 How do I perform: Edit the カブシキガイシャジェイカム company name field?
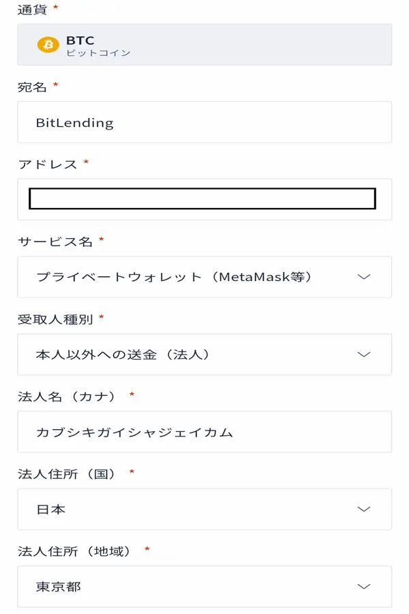[x=204, y=432]
